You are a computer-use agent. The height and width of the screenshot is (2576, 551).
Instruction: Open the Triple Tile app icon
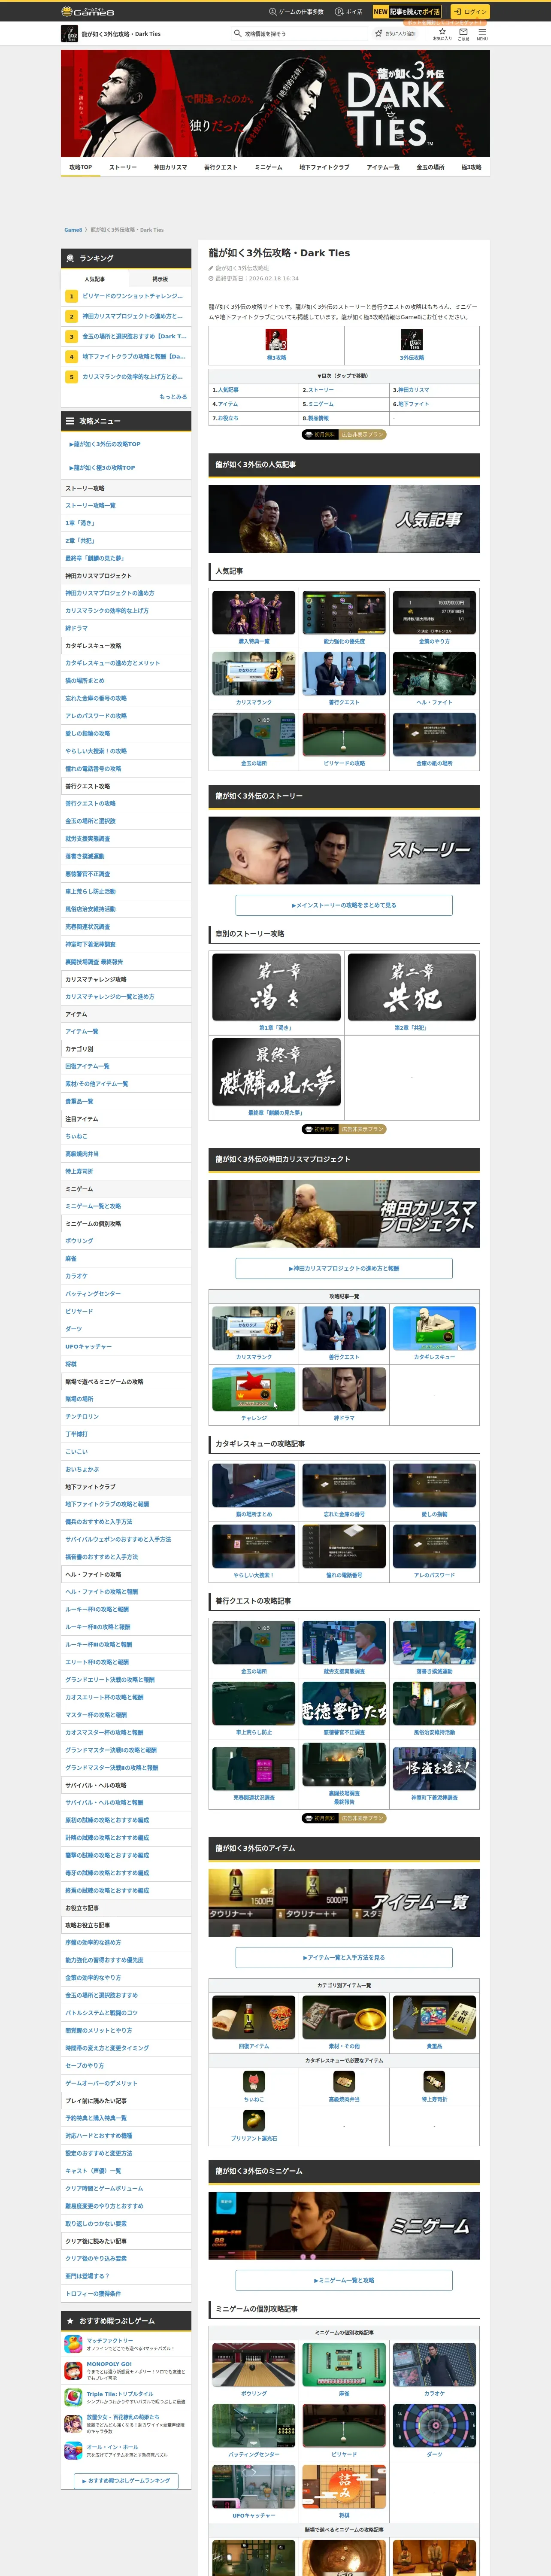pos(73,2397)
